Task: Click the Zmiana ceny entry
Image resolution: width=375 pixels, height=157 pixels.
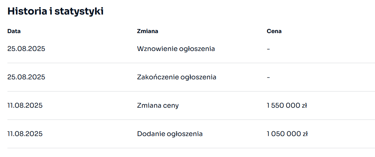Action: click(x=158, y=105)
